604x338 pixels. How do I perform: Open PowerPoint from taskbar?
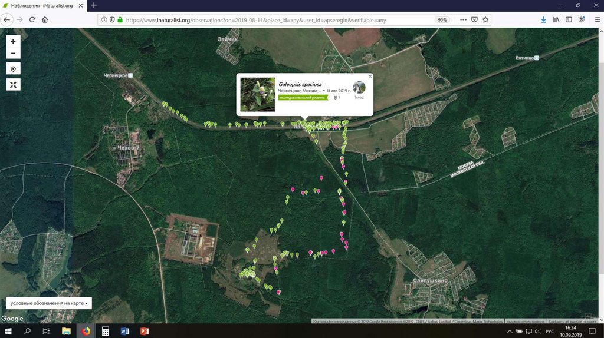pyautogui.click(x=145, y=331)
